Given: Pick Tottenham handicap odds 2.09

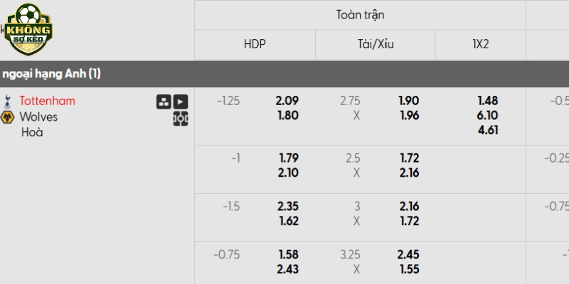Looking at the screenshot, I should point(287,101).
